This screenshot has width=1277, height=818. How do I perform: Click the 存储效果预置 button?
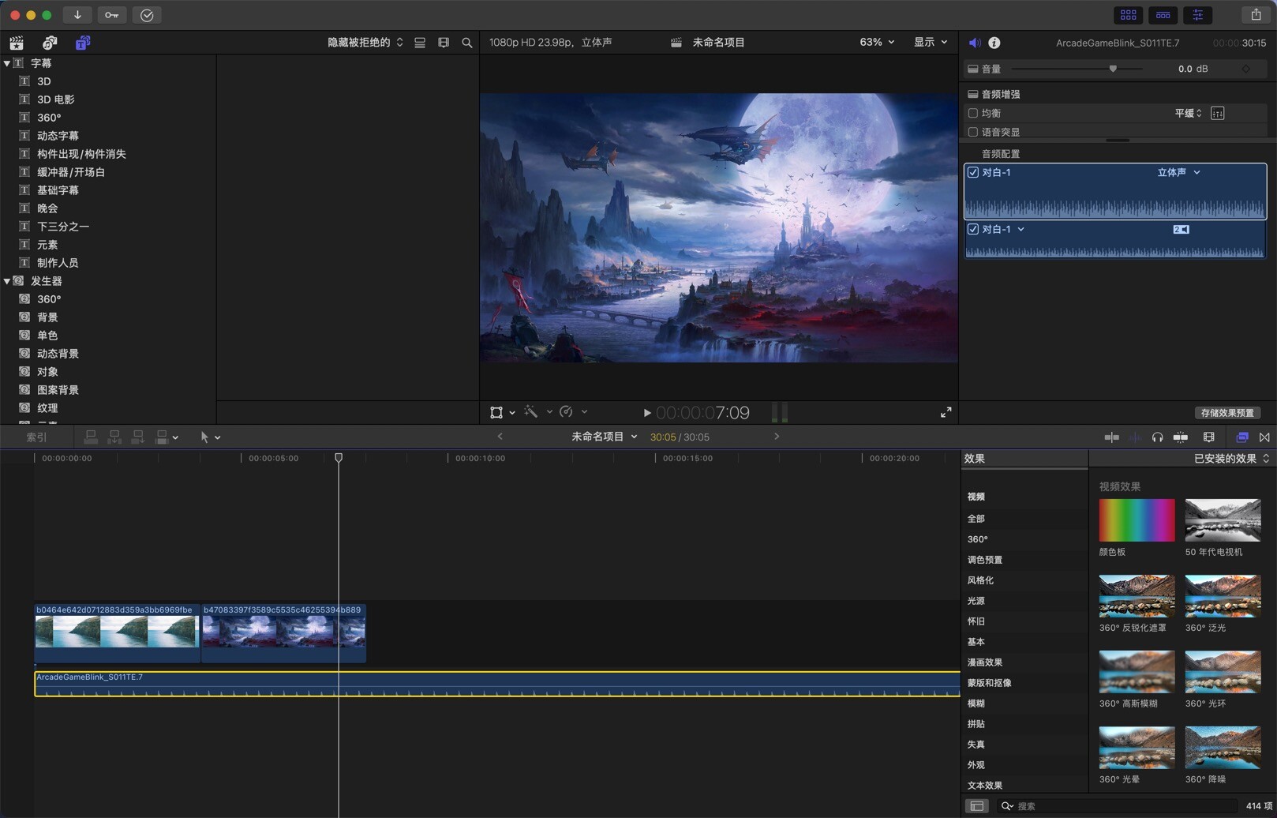point(1227,413)
